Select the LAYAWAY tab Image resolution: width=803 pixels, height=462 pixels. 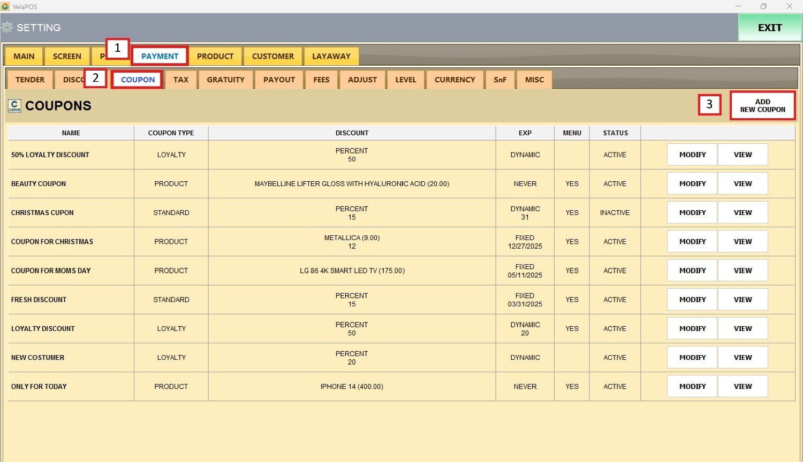331,56
